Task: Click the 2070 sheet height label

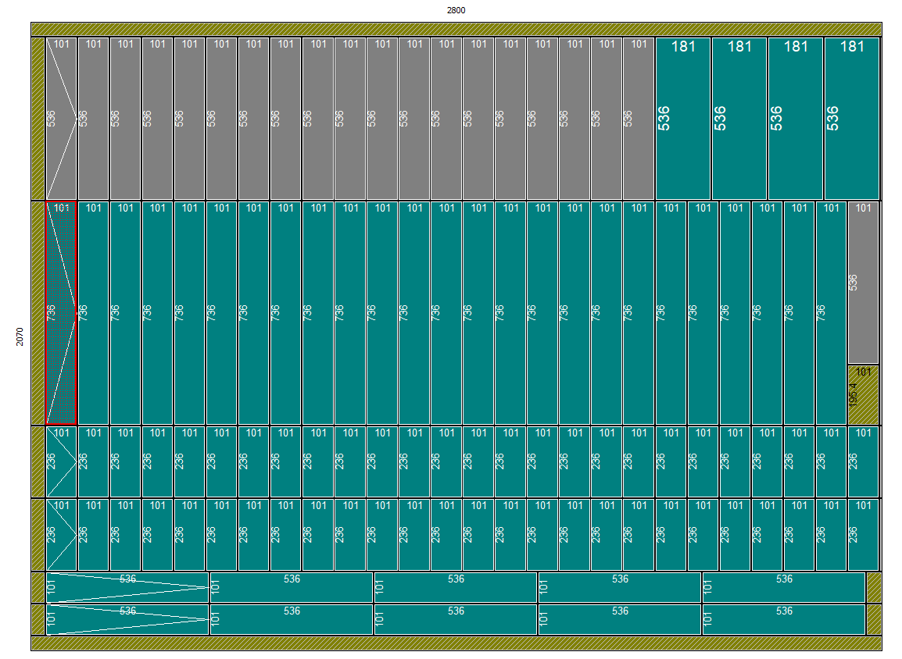Action: coord(20,337)
